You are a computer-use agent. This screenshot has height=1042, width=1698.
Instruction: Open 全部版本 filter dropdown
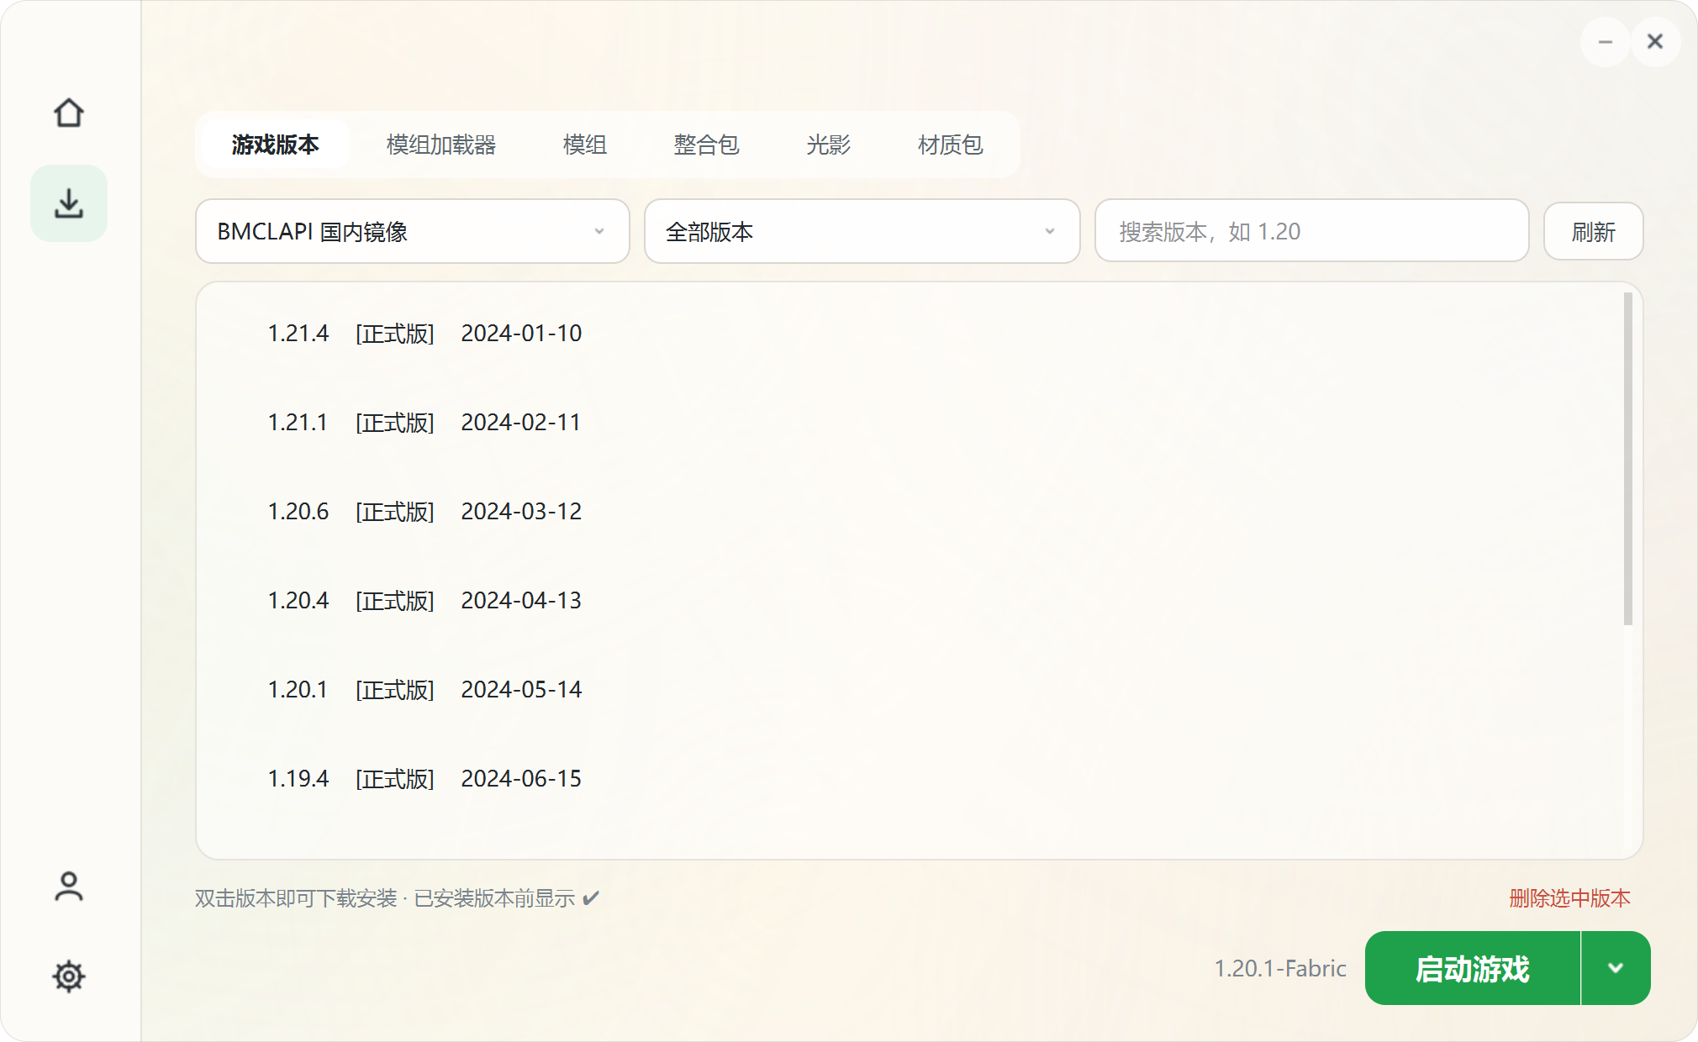pos(862,231)
